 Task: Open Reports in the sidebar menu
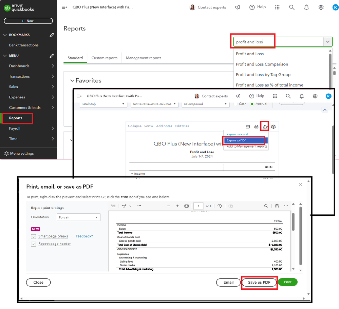16,118
